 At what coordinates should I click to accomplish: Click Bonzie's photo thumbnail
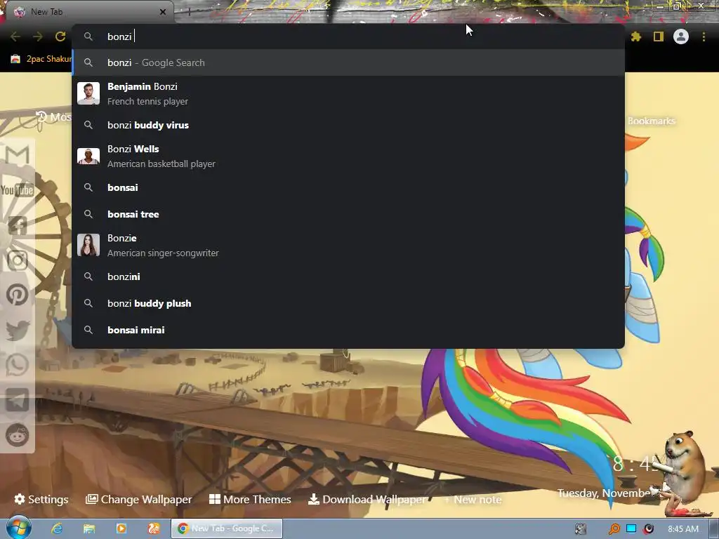88,245
